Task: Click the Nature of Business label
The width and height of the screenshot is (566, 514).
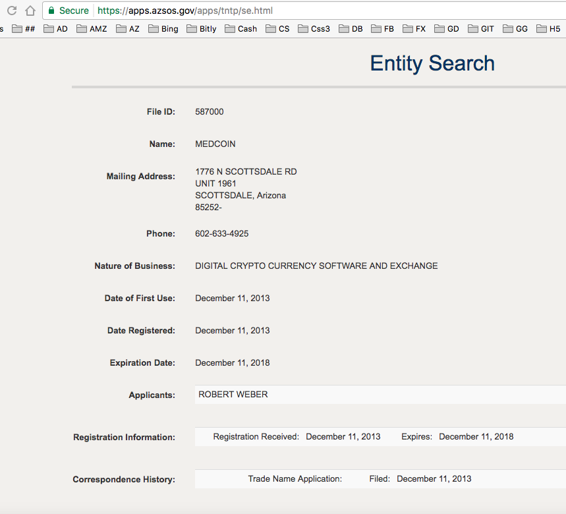Action: (x=134, y=266)
